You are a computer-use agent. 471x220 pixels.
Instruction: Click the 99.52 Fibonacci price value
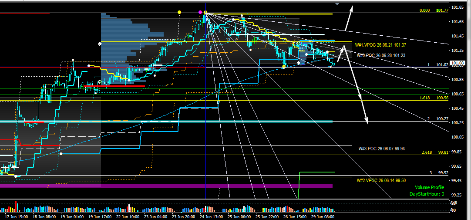coord(444,173)
